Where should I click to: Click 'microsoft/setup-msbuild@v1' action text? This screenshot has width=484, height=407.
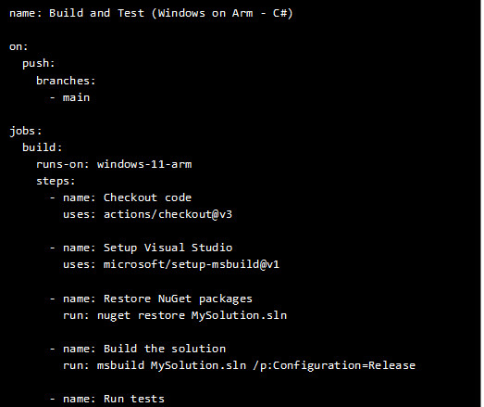click(192, 265)
